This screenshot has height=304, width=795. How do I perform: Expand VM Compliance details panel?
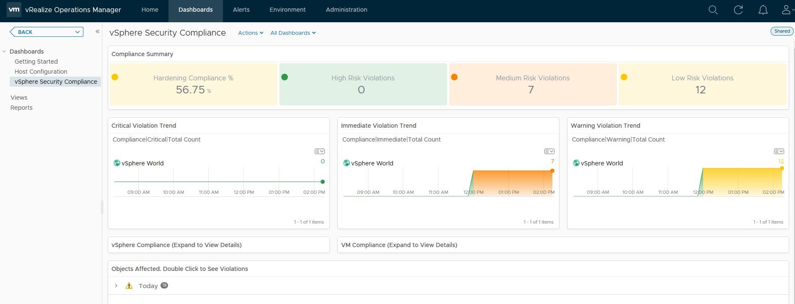[563, 245]
